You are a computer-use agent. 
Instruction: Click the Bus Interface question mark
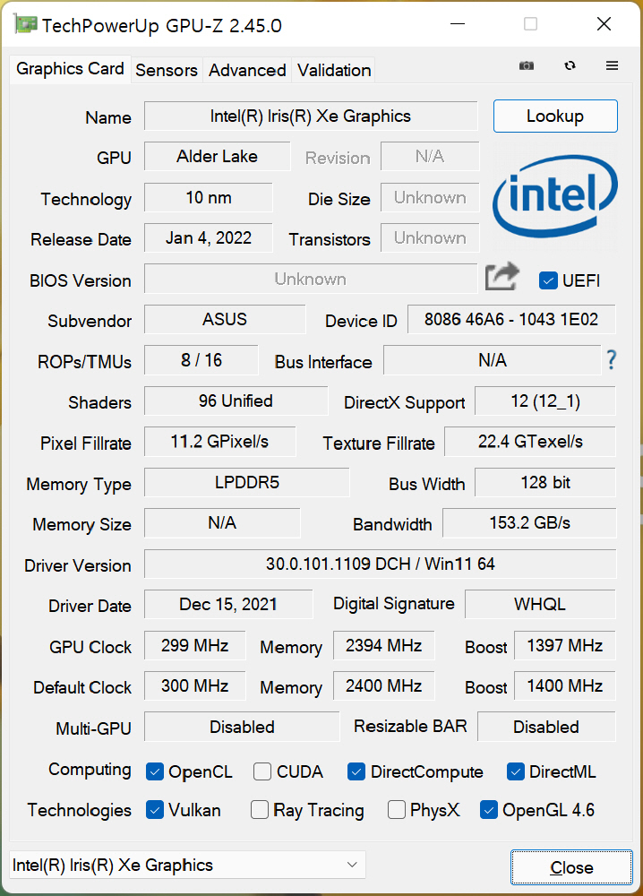(612, 360)
